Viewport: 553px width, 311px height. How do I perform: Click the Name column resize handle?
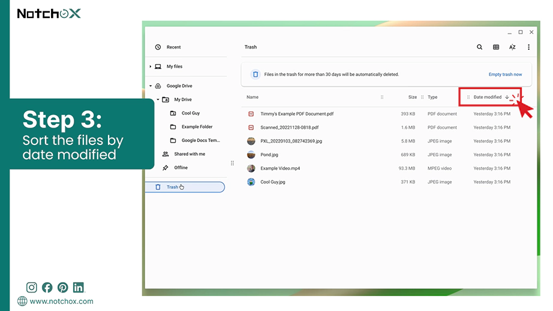tap(382, 97)
